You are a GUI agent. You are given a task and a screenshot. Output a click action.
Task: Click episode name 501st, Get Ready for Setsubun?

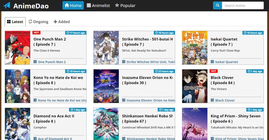(144, 51)
